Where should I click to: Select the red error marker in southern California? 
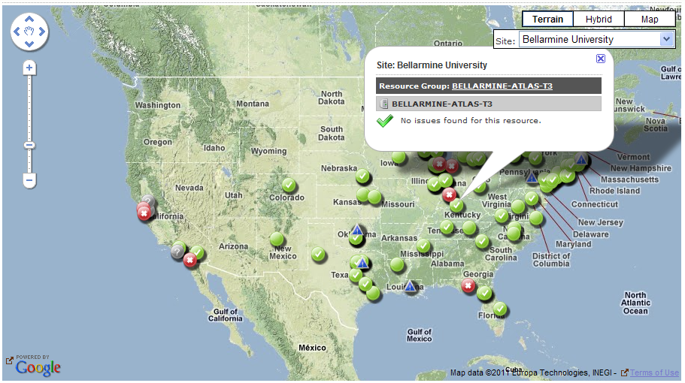pos(189,260)
